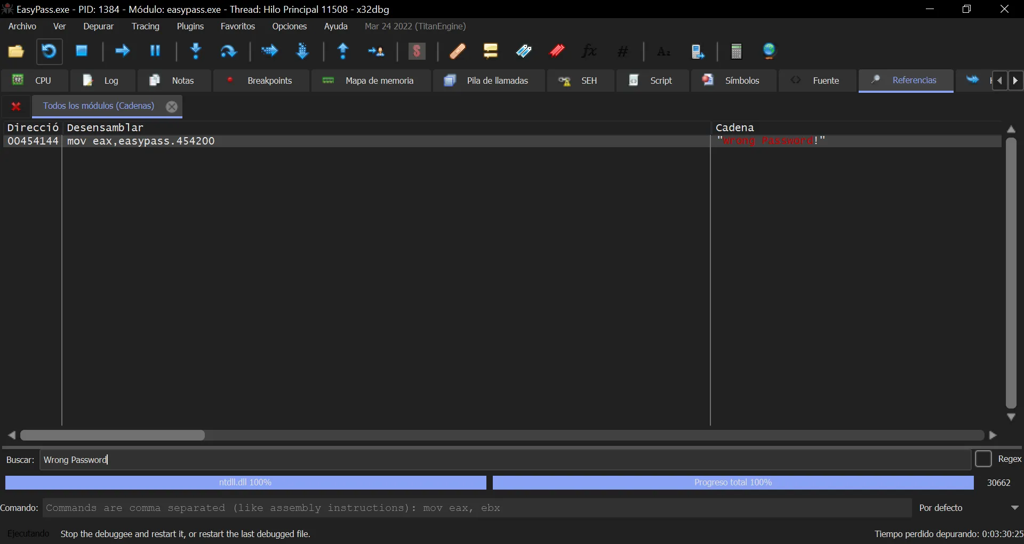
Task: Open the patches bandage icon
Action: [x=457, y=51]
